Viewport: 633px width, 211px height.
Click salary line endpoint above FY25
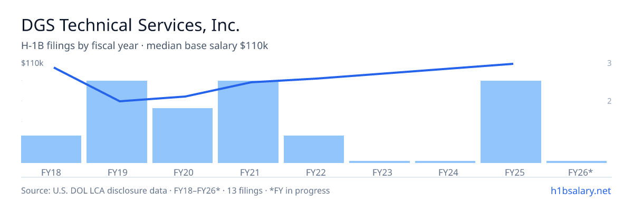pos(513,64)
